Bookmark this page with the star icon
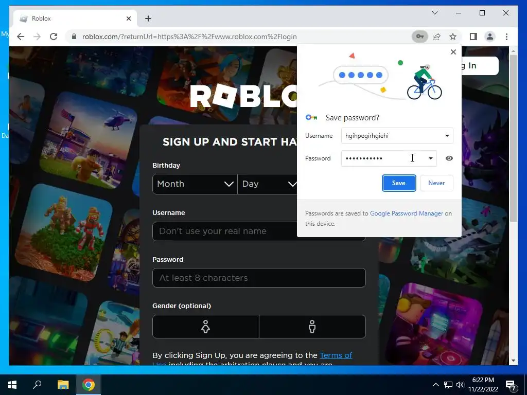Image resolution: width=527 pixels, height=395 pixels. 453,37
